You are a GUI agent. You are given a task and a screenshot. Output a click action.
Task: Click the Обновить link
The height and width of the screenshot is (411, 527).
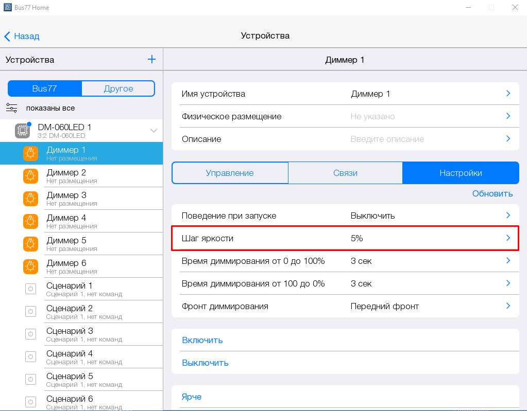pyautogui.click(x=492, y=193)
